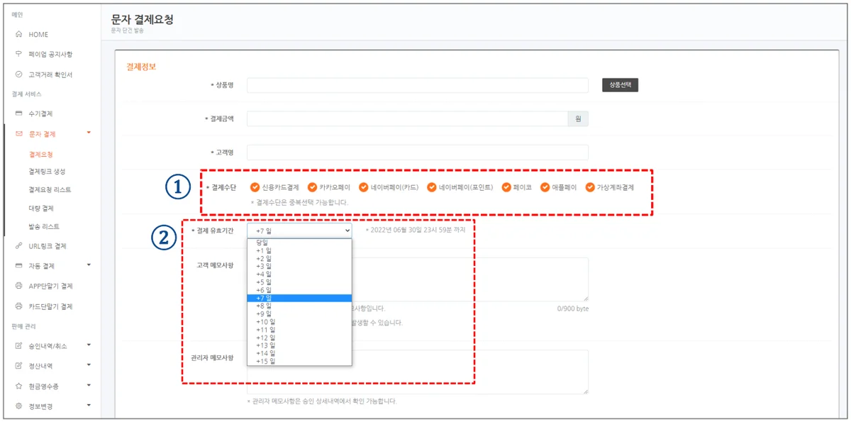The width and height of the screenshot is (851, 422).
Task: Click the 정산내역 edit icon
Action: (x=18, y=366)
